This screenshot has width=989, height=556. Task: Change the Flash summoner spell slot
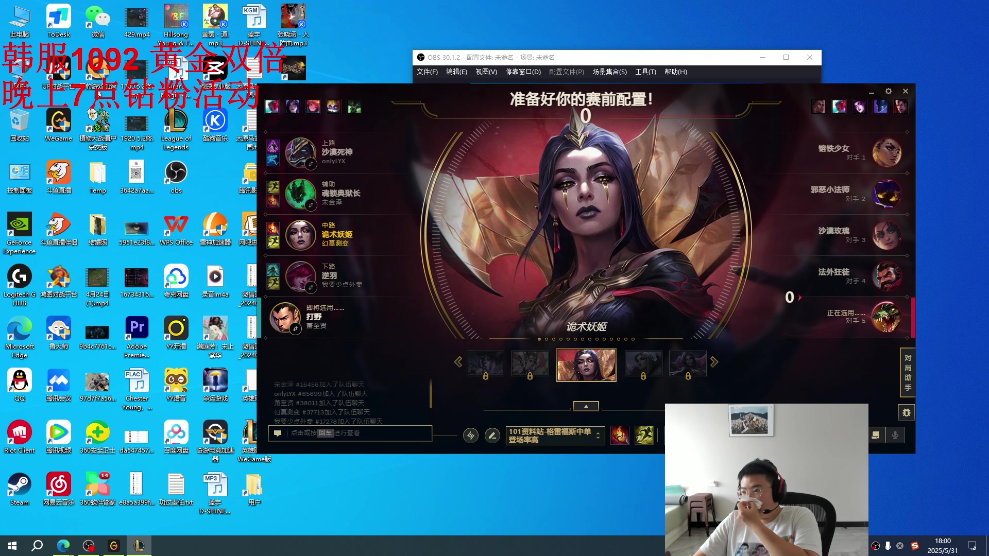(x=644, y=436)
